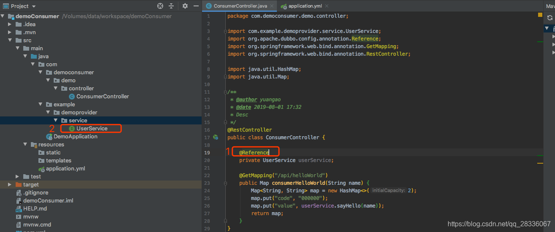Fold the Javadoc comment on line 11
The width and height of the screenshot is (555, 232).
pyautogui.click(x=225, y=92)
